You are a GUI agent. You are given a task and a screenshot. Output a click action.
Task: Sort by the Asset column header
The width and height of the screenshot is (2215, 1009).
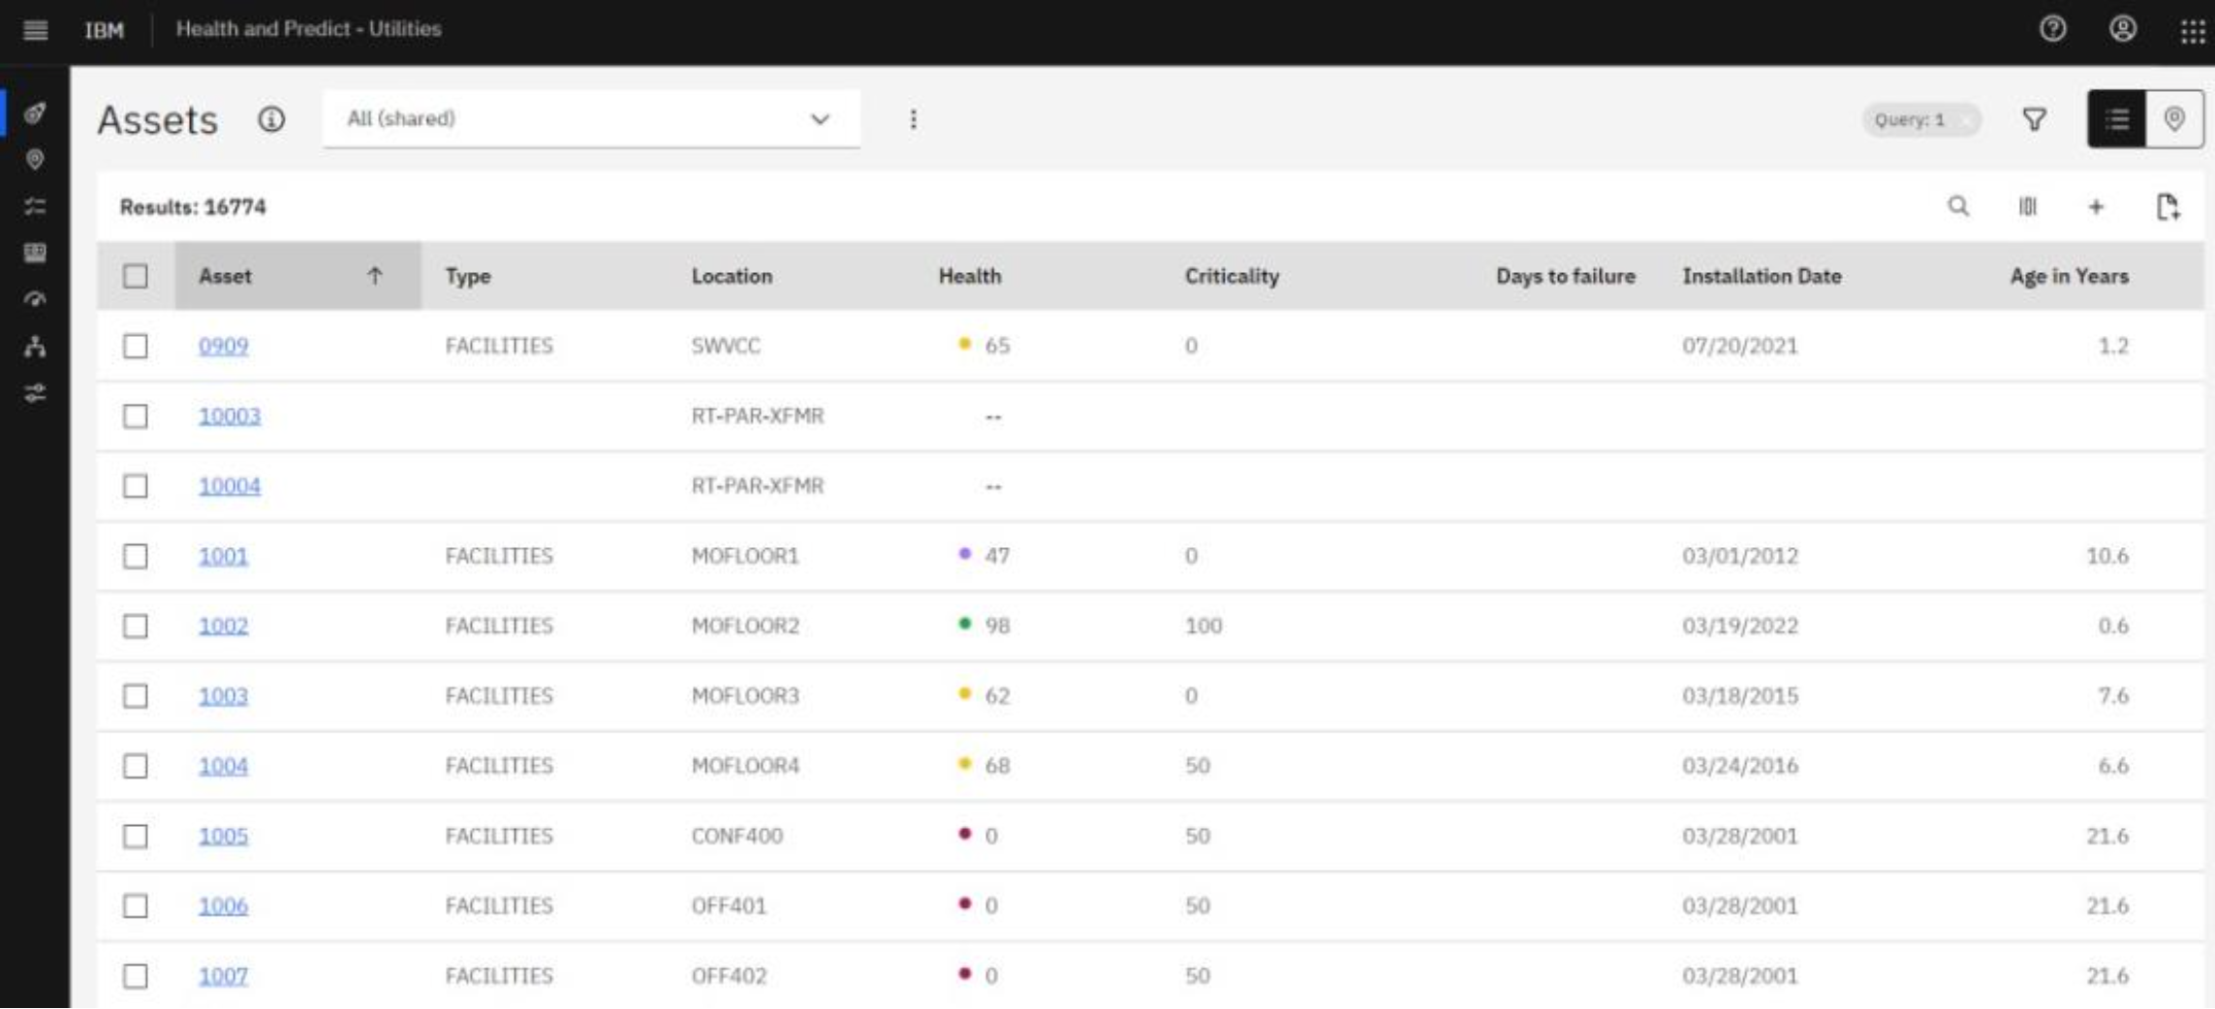(297, 276)
